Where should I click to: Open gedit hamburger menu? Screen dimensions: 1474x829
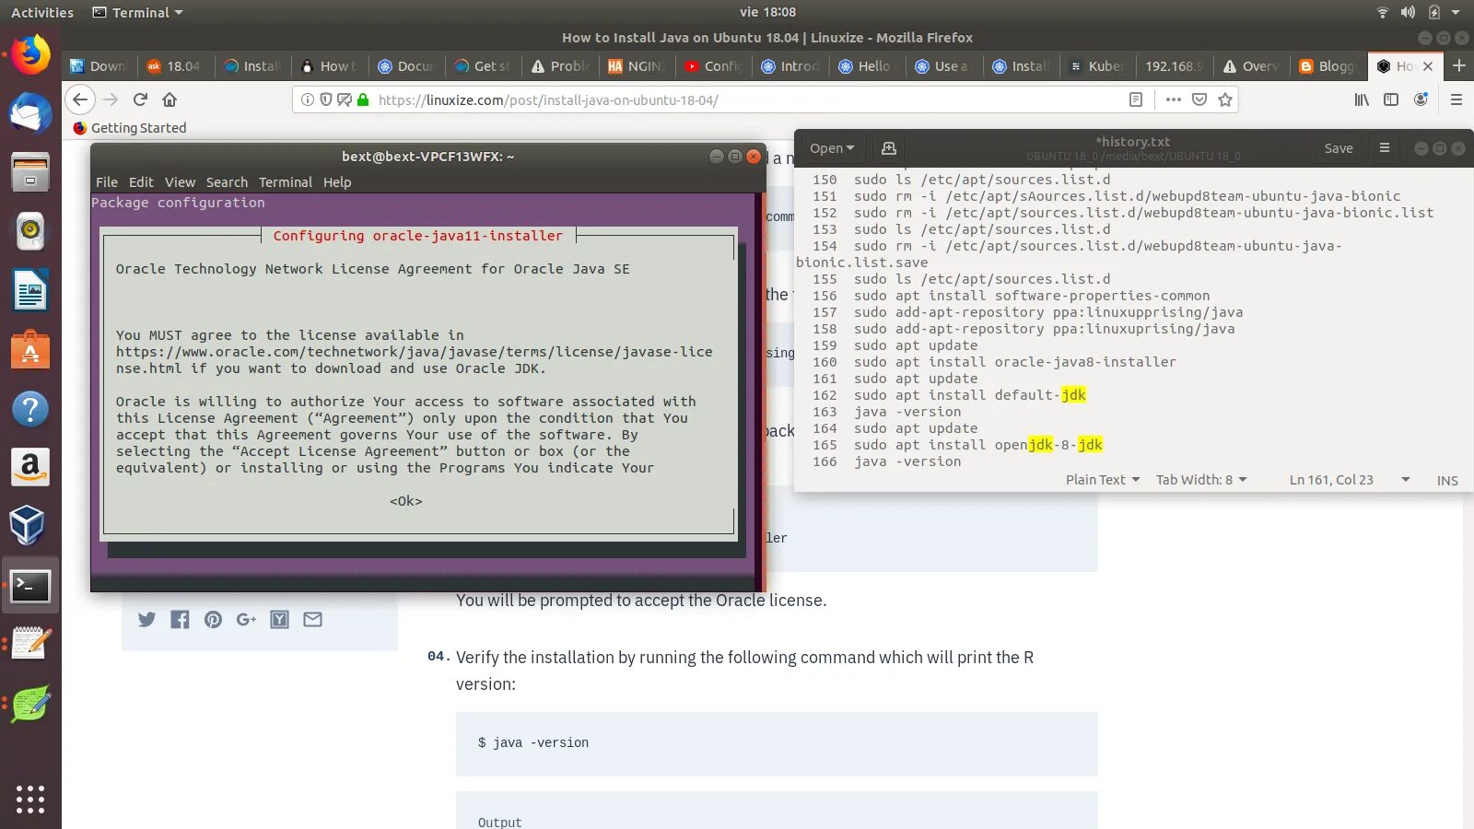click(1384, 148)
